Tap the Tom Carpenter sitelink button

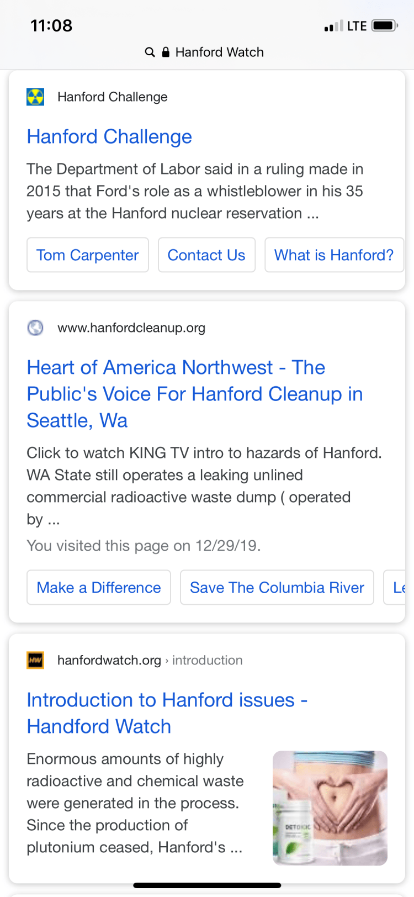coord(88,255)
